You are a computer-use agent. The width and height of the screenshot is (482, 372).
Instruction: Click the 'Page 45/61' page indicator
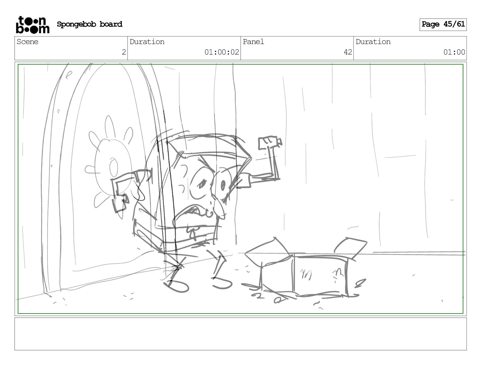443,25
